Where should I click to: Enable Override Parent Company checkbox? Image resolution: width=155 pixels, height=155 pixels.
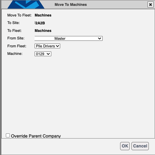(8, 135)
